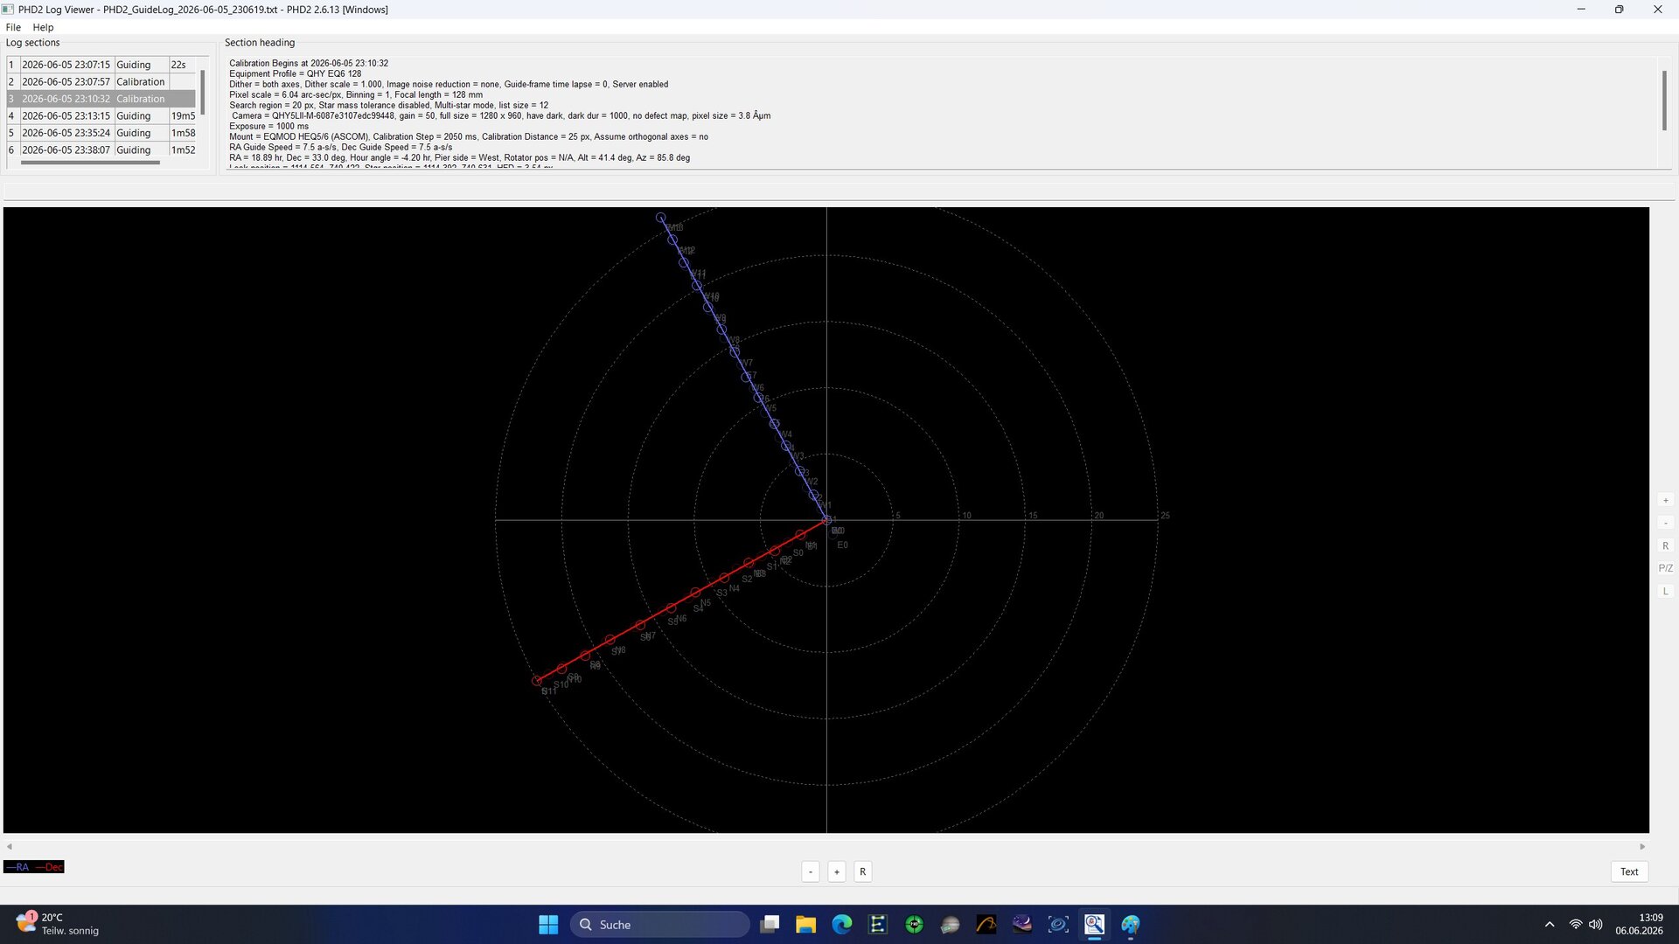Select Guiding section at 23:35:24

(x=101, y=133)
